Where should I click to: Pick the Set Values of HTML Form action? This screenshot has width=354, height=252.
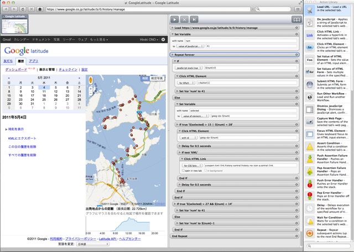click(x=328, y=72)
